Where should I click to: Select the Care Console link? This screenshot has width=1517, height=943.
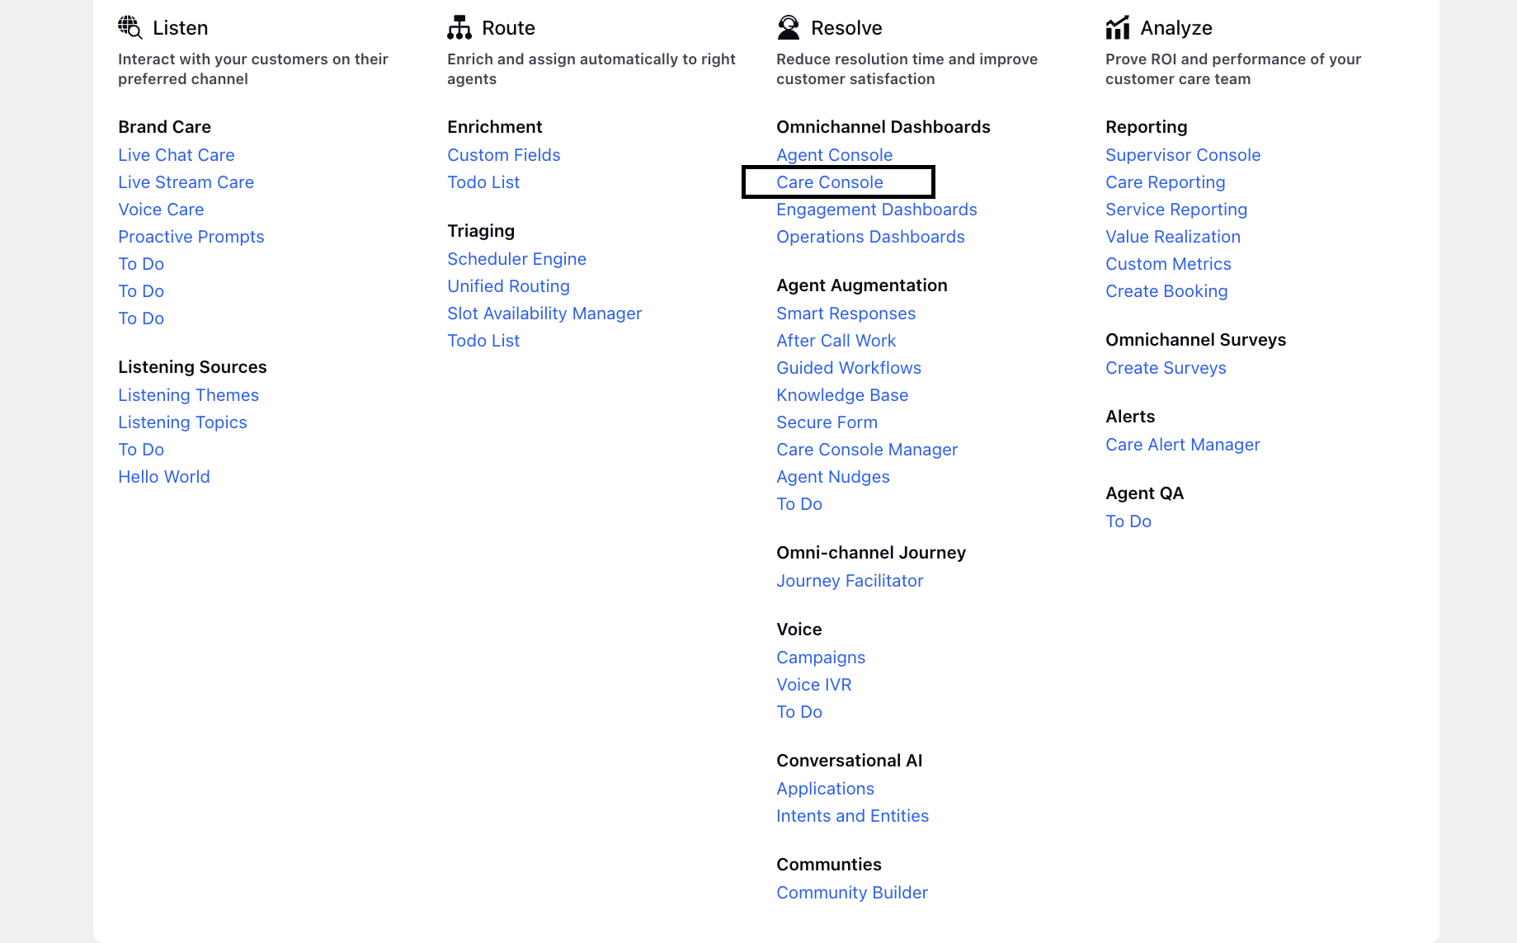(830, 182)
